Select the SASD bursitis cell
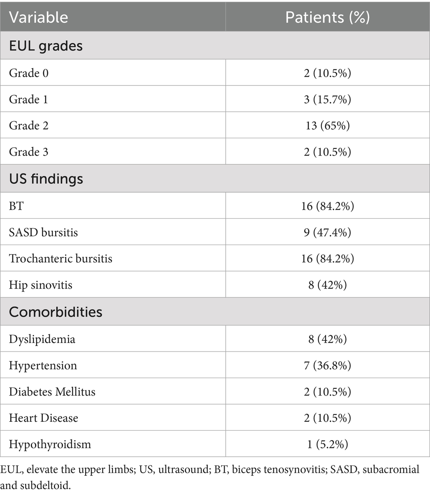This screenshot has height=495, width=430. tap(44, 232)
